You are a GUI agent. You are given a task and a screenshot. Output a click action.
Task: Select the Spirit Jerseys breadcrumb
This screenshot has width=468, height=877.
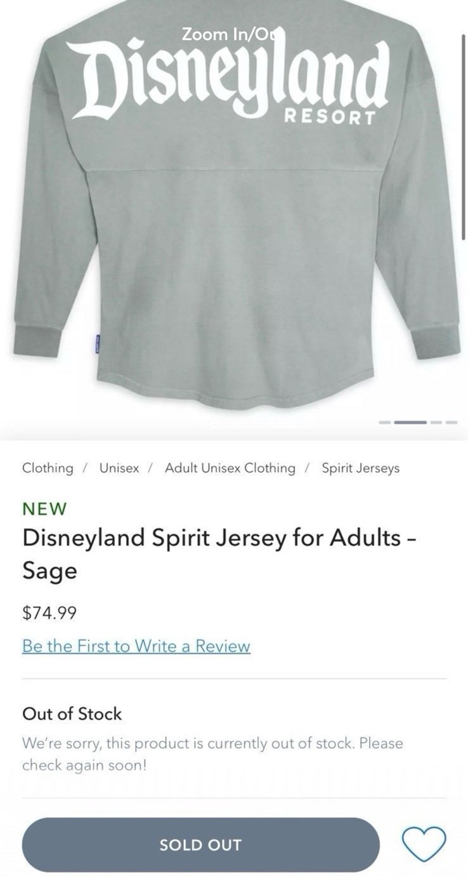click(361, 468)
